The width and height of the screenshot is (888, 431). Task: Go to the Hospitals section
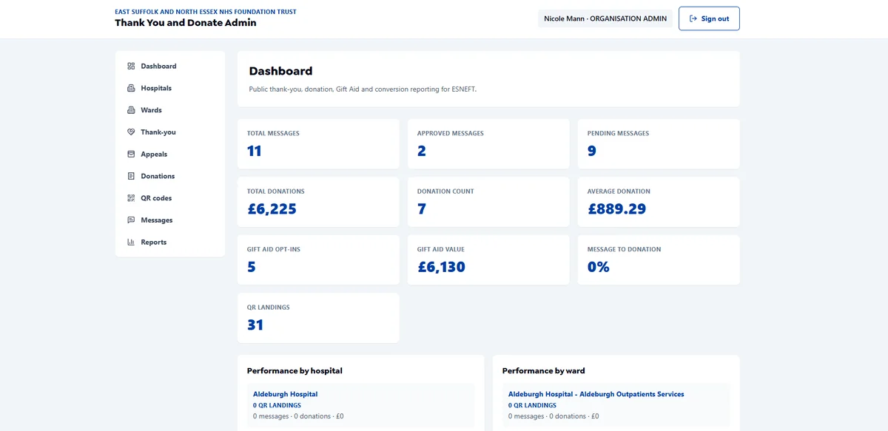(x=170, y=88)
